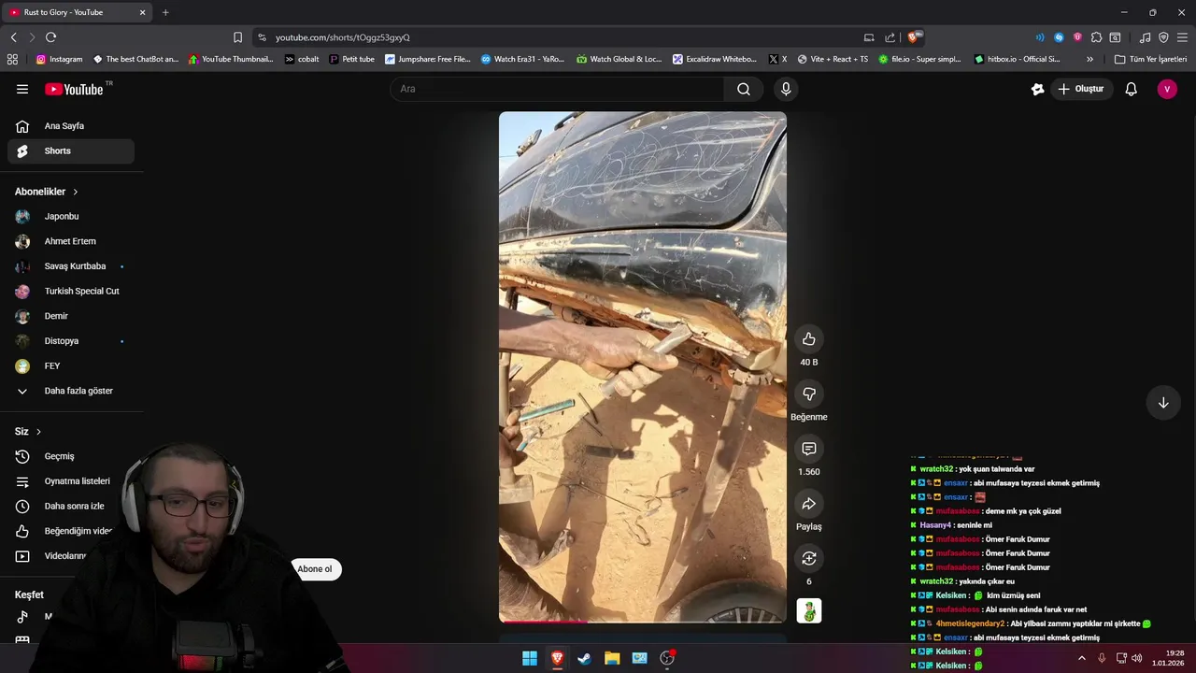The height and width of the screenshot is (673, 1196).
Task: Click the Shorts video player area
Action: [x=643, y=366]
